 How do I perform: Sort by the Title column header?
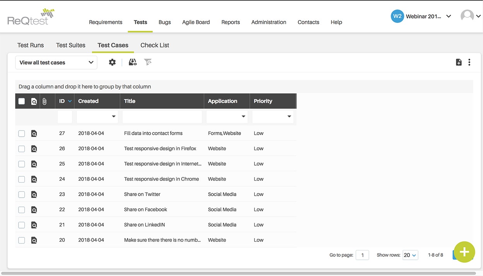[130, 101]
